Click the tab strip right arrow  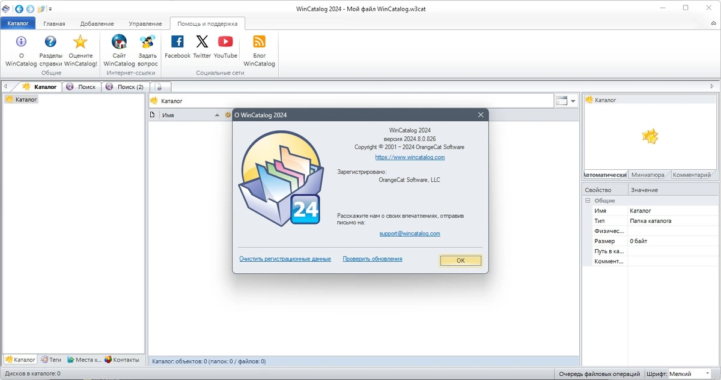(x=713, y=86)
